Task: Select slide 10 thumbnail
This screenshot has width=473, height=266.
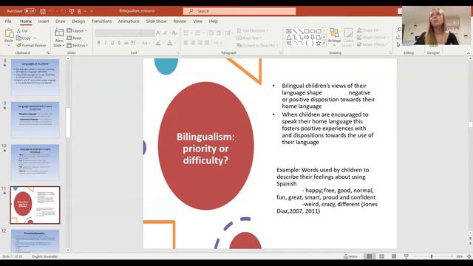Action: pyautogui.click(x=35, y=163)
